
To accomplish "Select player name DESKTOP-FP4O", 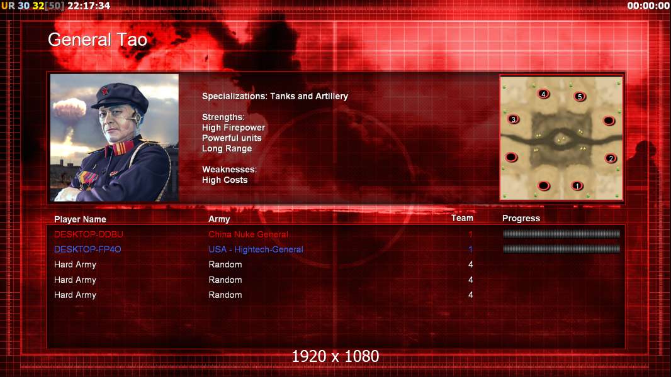I will click(x=87, y=249).
